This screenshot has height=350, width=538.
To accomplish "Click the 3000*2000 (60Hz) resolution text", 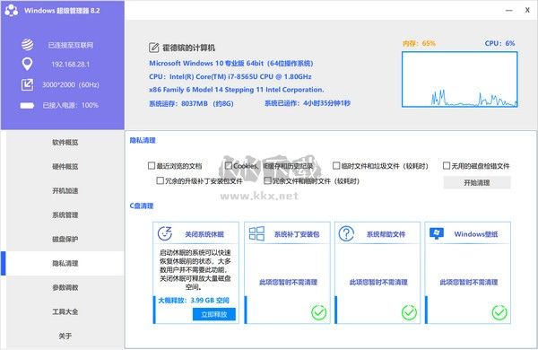I will click(x=71, y=84).
